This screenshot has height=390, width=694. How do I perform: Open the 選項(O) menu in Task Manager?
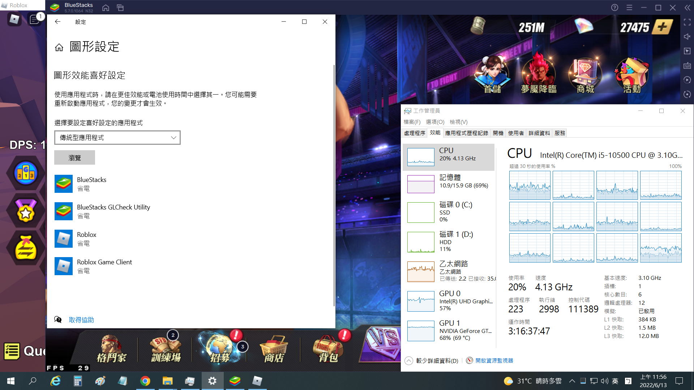(x=435, y=122)
